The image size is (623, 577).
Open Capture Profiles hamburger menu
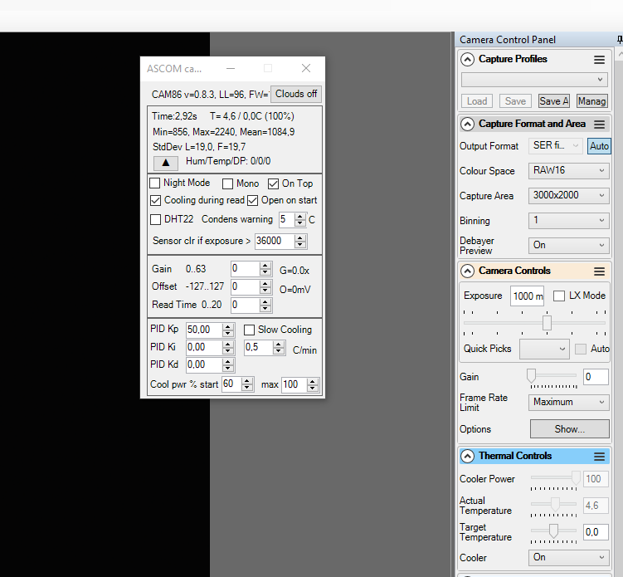tap(599, 60)
